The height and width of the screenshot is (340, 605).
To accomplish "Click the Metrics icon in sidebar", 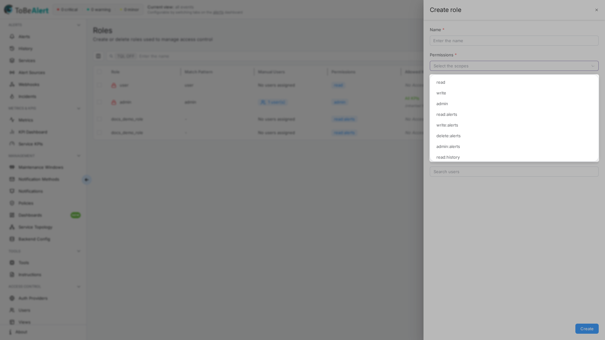I will click(x=12, y=120).
